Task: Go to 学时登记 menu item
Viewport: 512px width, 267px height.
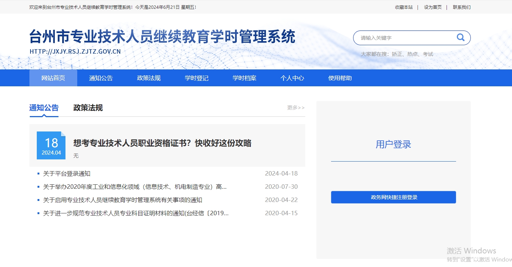Action: [x=197, y=78]
